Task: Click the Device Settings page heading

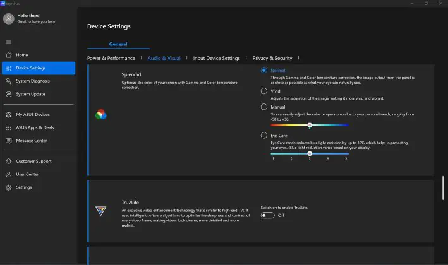Action: [109, 26]
